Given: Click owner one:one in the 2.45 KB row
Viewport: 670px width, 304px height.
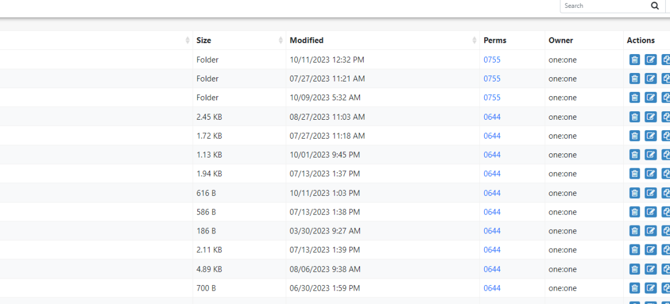Looking at the screenshot, I should point(562,117).
